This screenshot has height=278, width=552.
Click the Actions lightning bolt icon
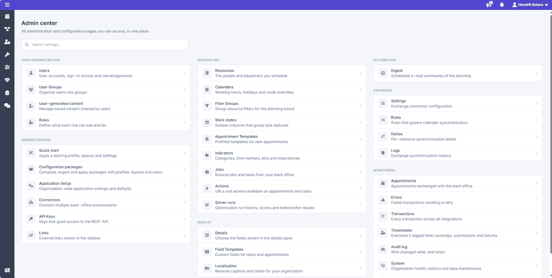click(x=207, y=189)
